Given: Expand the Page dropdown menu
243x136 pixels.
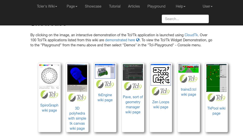Looking at the screenshot, I should coord(72,6).
